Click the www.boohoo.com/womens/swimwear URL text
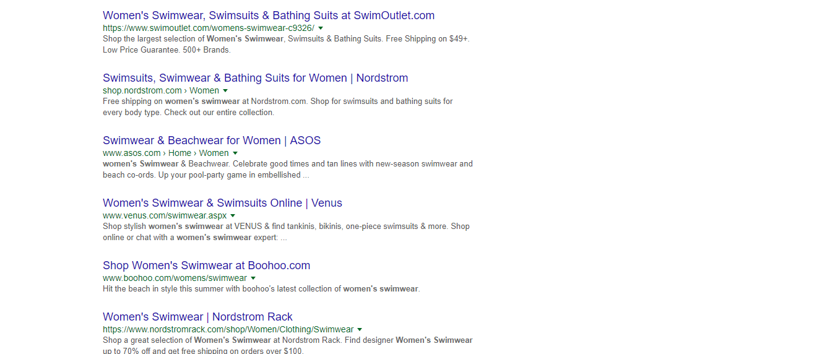 coord(175,278)
